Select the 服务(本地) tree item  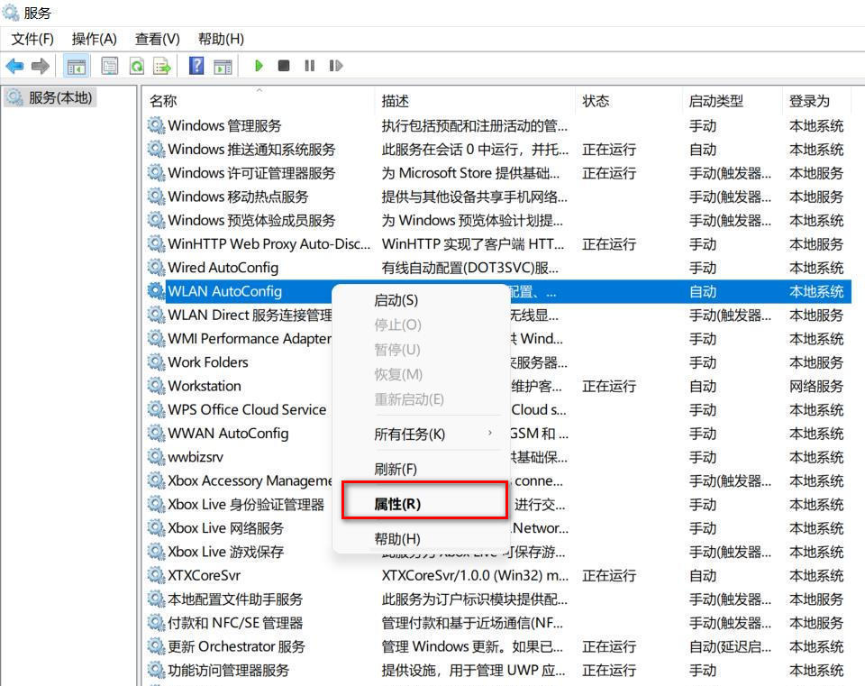coord(59,97)
